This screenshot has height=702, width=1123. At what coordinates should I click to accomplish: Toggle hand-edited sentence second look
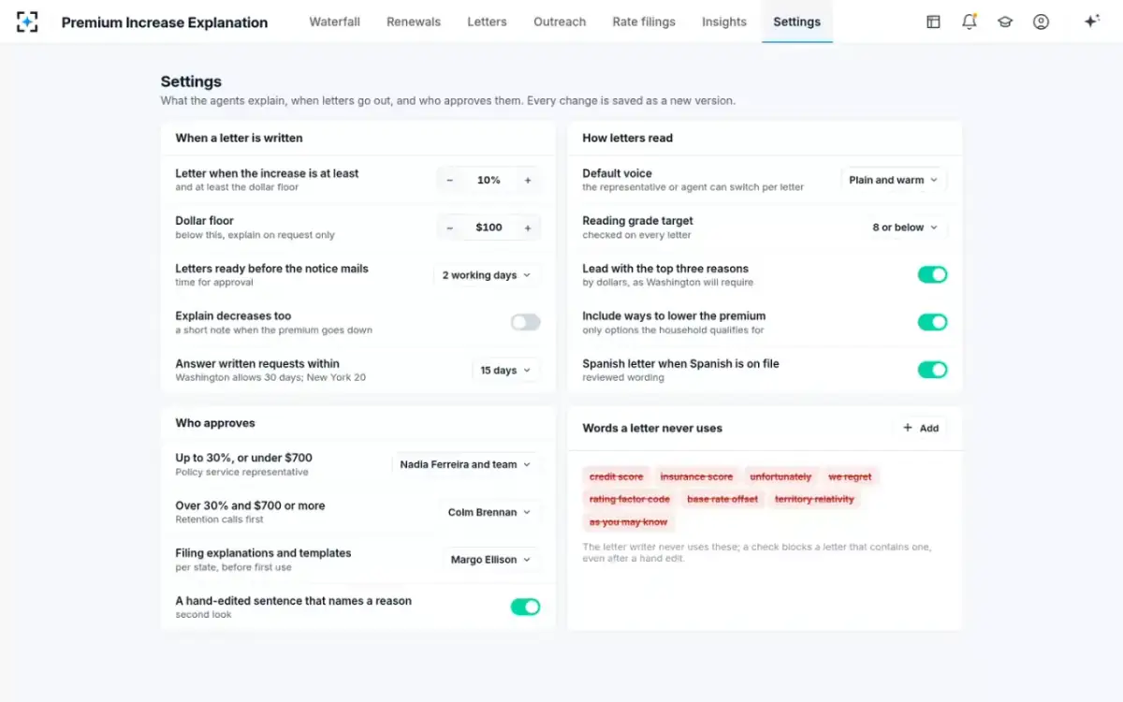point(525,607)
